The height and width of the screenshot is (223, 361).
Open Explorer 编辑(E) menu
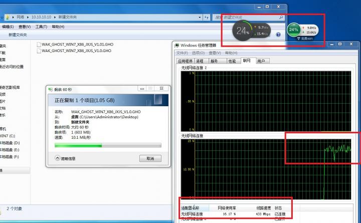[x=8, y=27]
